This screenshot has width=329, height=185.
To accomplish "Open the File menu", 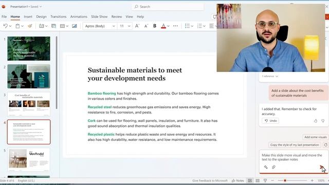I will pos(4,16).
